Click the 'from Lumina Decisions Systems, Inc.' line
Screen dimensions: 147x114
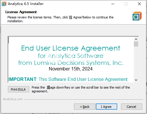click(71, 63)
